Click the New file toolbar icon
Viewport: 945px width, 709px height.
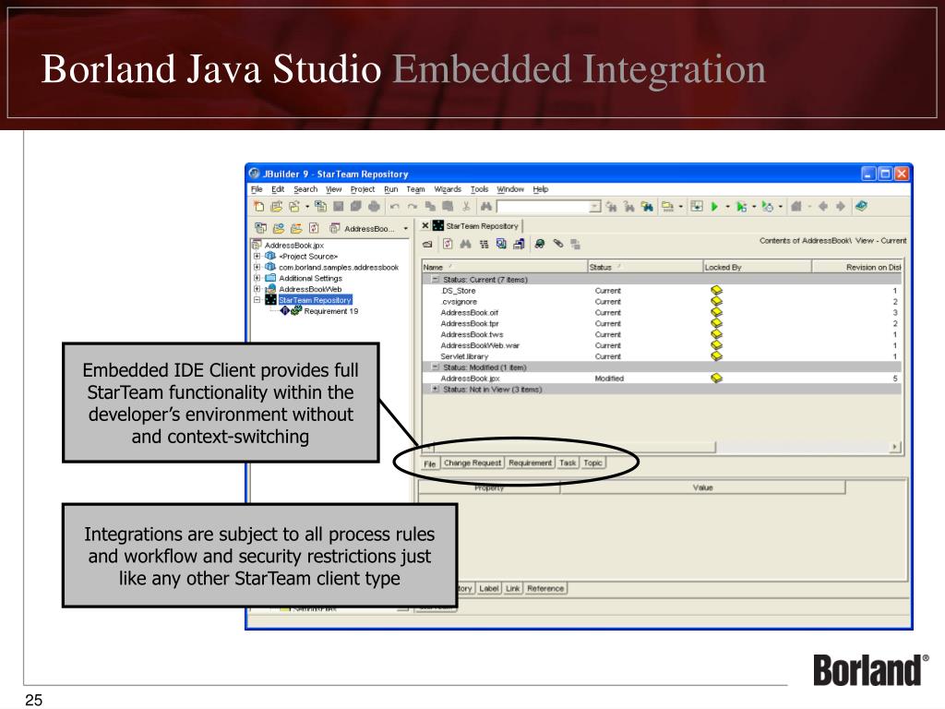(259, 207)
